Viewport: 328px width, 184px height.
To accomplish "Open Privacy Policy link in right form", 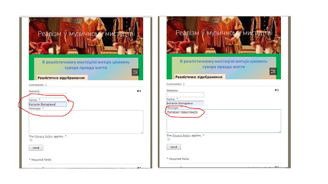I will tap(181, 135).
